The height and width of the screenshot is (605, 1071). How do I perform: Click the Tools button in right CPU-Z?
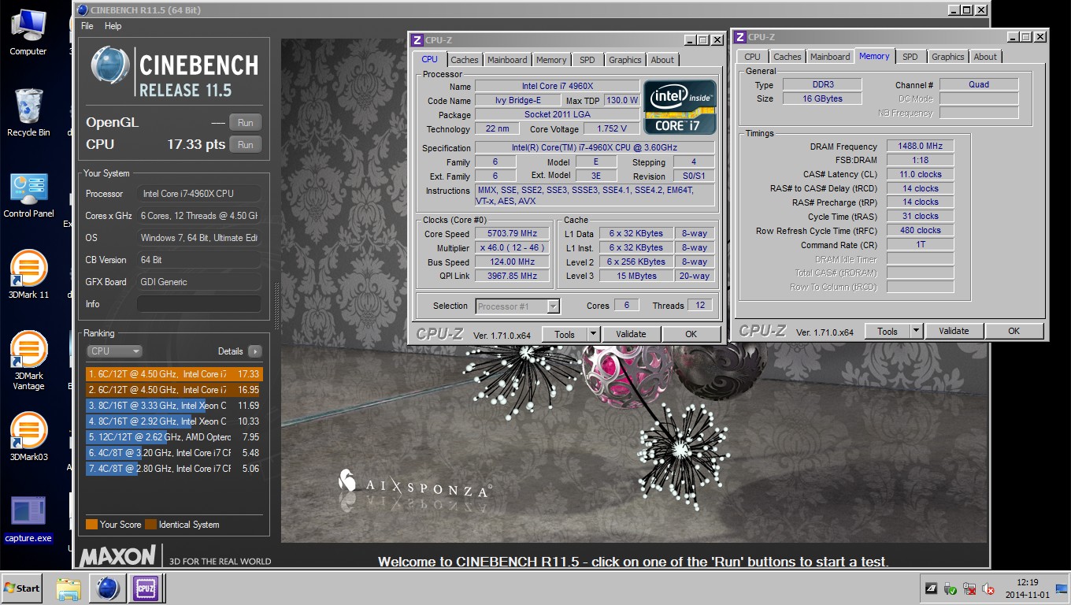[x=888, y=331]
